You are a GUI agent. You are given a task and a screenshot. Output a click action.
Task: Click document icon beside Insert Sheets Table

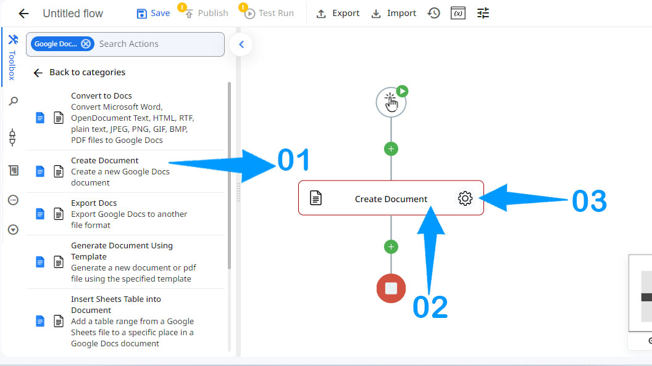tap(59, 321)
